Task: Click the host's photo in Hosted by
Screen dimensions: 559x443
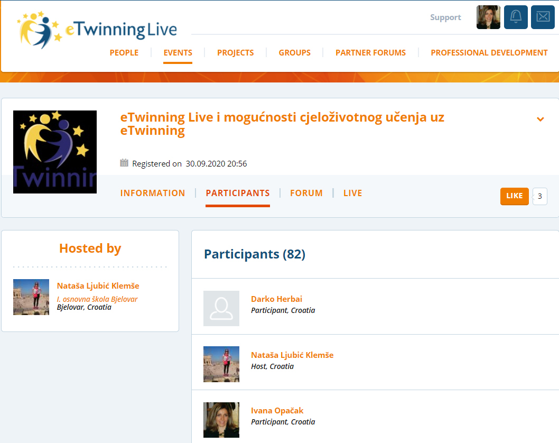Action: (31, 297)
